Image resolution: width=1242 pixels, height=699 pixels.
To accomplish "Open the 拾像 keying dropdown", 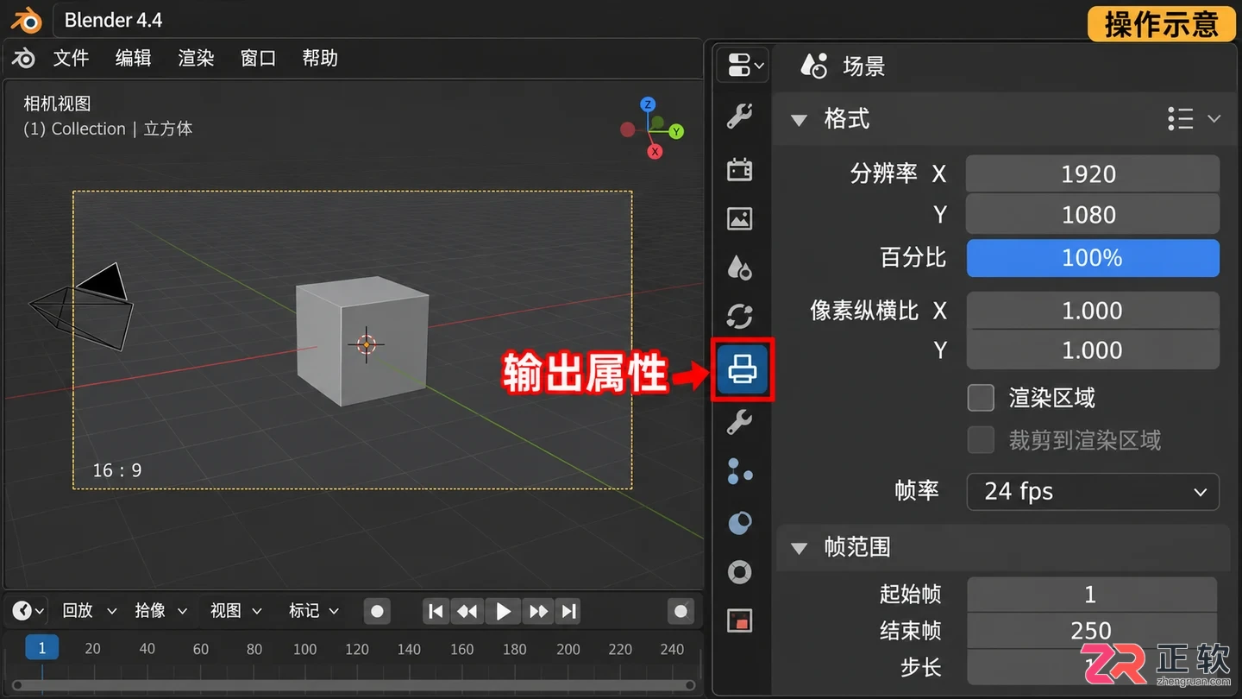I will coord(160,611).
